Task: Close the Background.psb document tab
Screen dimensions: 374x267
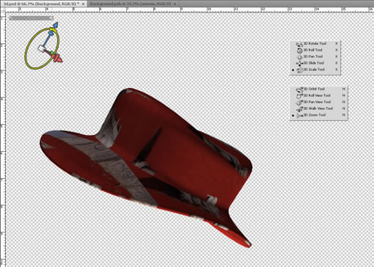Action: pos(175,4)
